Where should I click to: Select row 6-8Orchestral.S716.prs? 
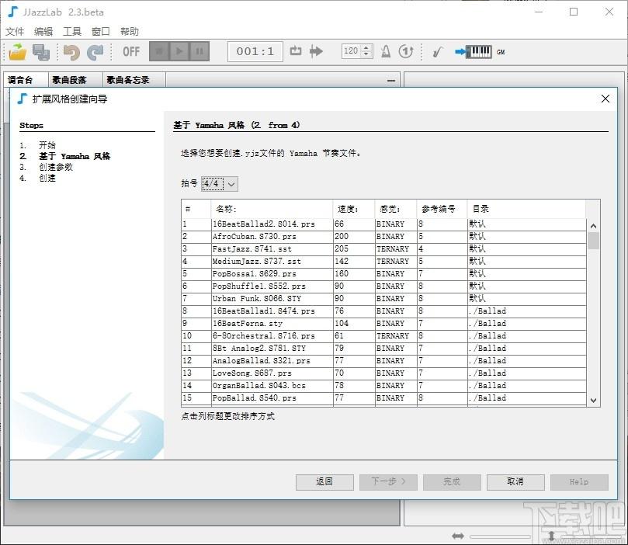[383, 336]
